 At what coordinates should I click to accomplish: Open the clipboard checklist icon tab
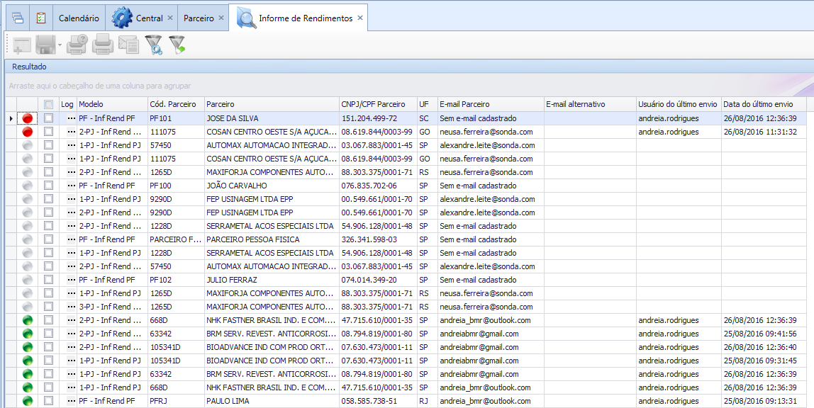41,18
